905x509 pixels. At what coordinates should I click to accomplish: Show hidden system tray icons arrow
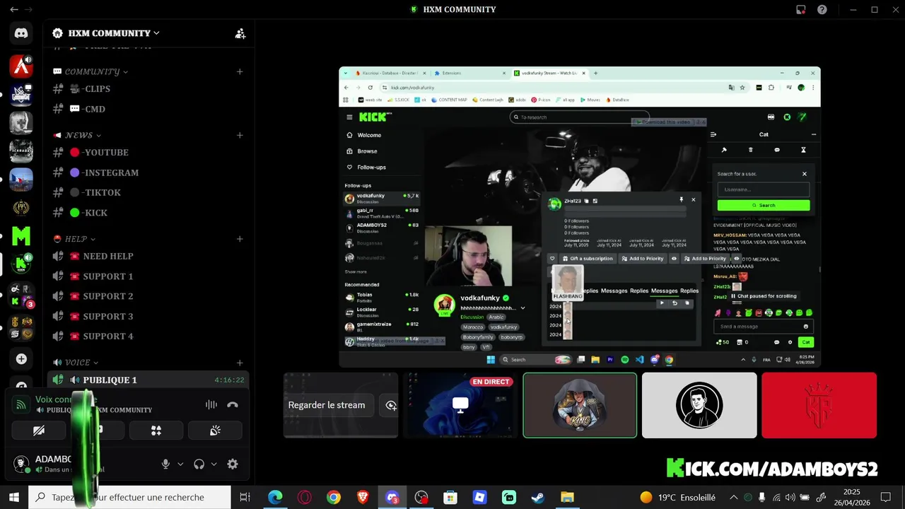click(x=733, y=498)
